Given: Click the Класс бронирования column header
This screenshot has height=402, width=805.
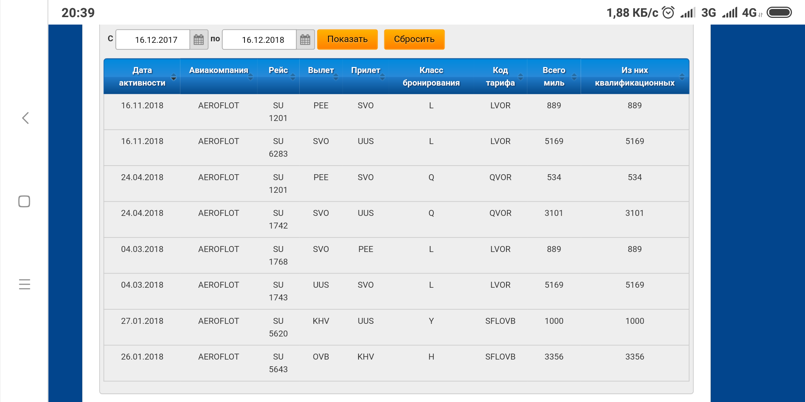Looking at the screenshot, I should [431, 76].
